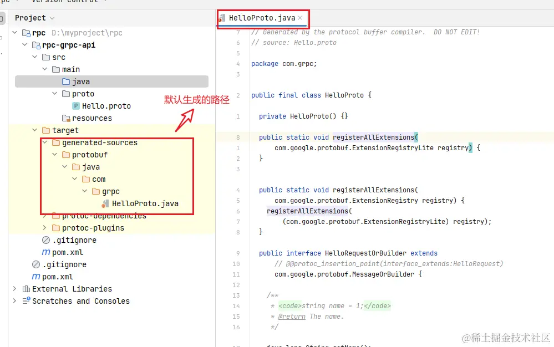
Task: Collapse the target folder chevron
Action: pyautogui.click(x=34, y=130)
